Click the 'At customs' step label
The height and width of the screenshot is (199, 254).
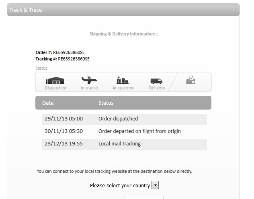[123, 88]
